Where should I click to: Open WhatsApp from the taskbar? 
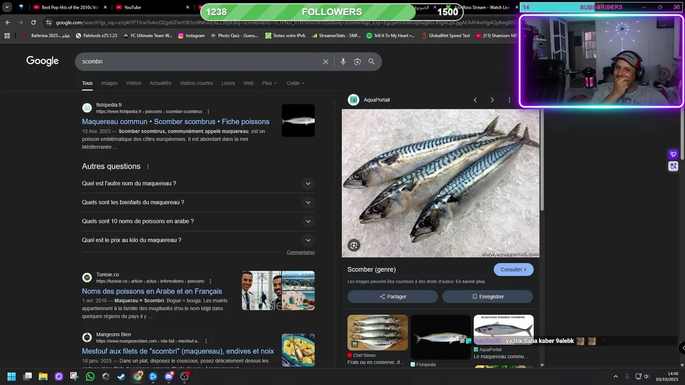(x=90, y=376)
